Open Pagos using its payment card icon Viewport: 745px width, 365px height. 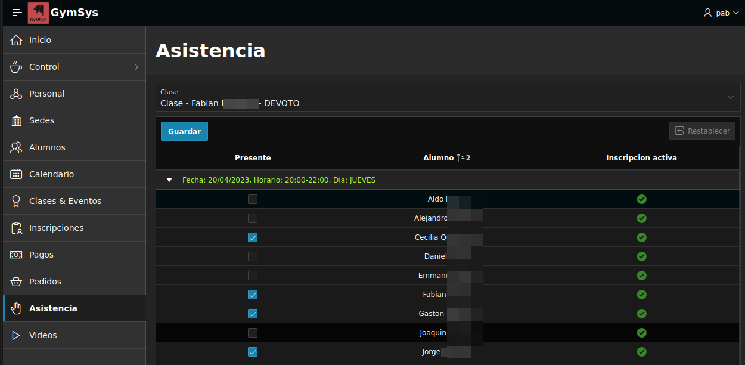pyautogui.click(x=17, y=254)
